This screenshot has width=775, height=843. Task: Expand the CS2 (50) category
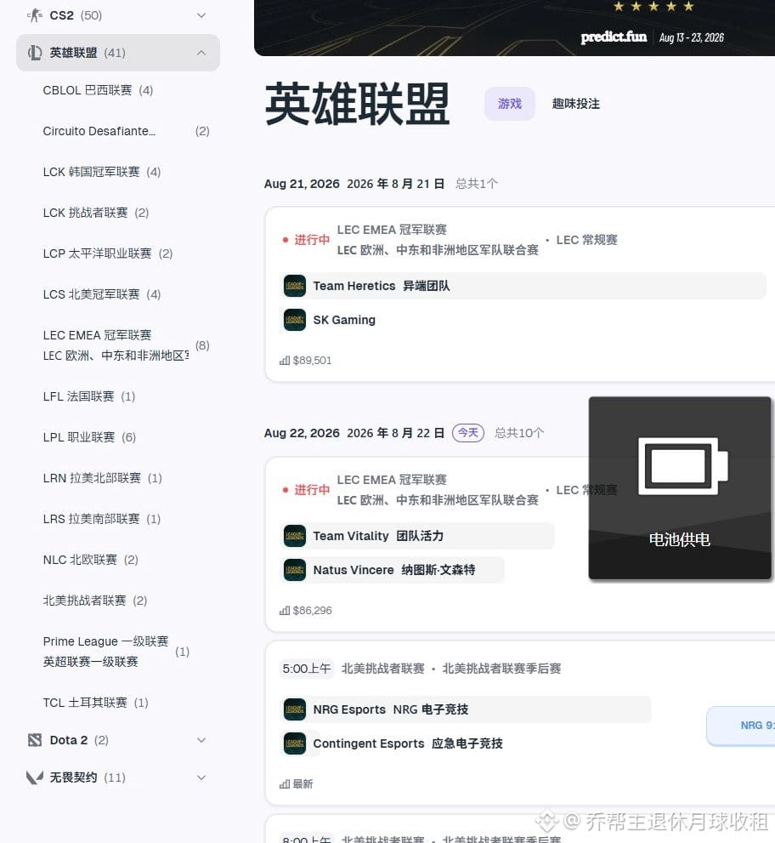click(201, 15)
